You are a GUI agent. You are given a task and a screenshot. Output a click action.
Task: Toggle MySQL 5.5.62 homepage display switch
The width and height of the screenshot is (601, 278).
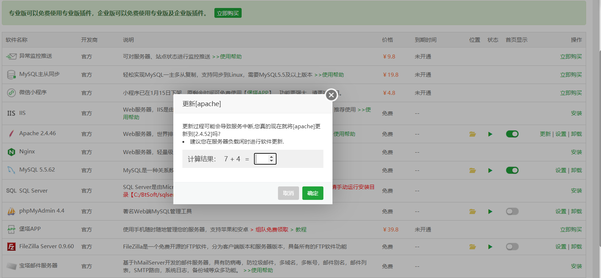click(512, 170)
